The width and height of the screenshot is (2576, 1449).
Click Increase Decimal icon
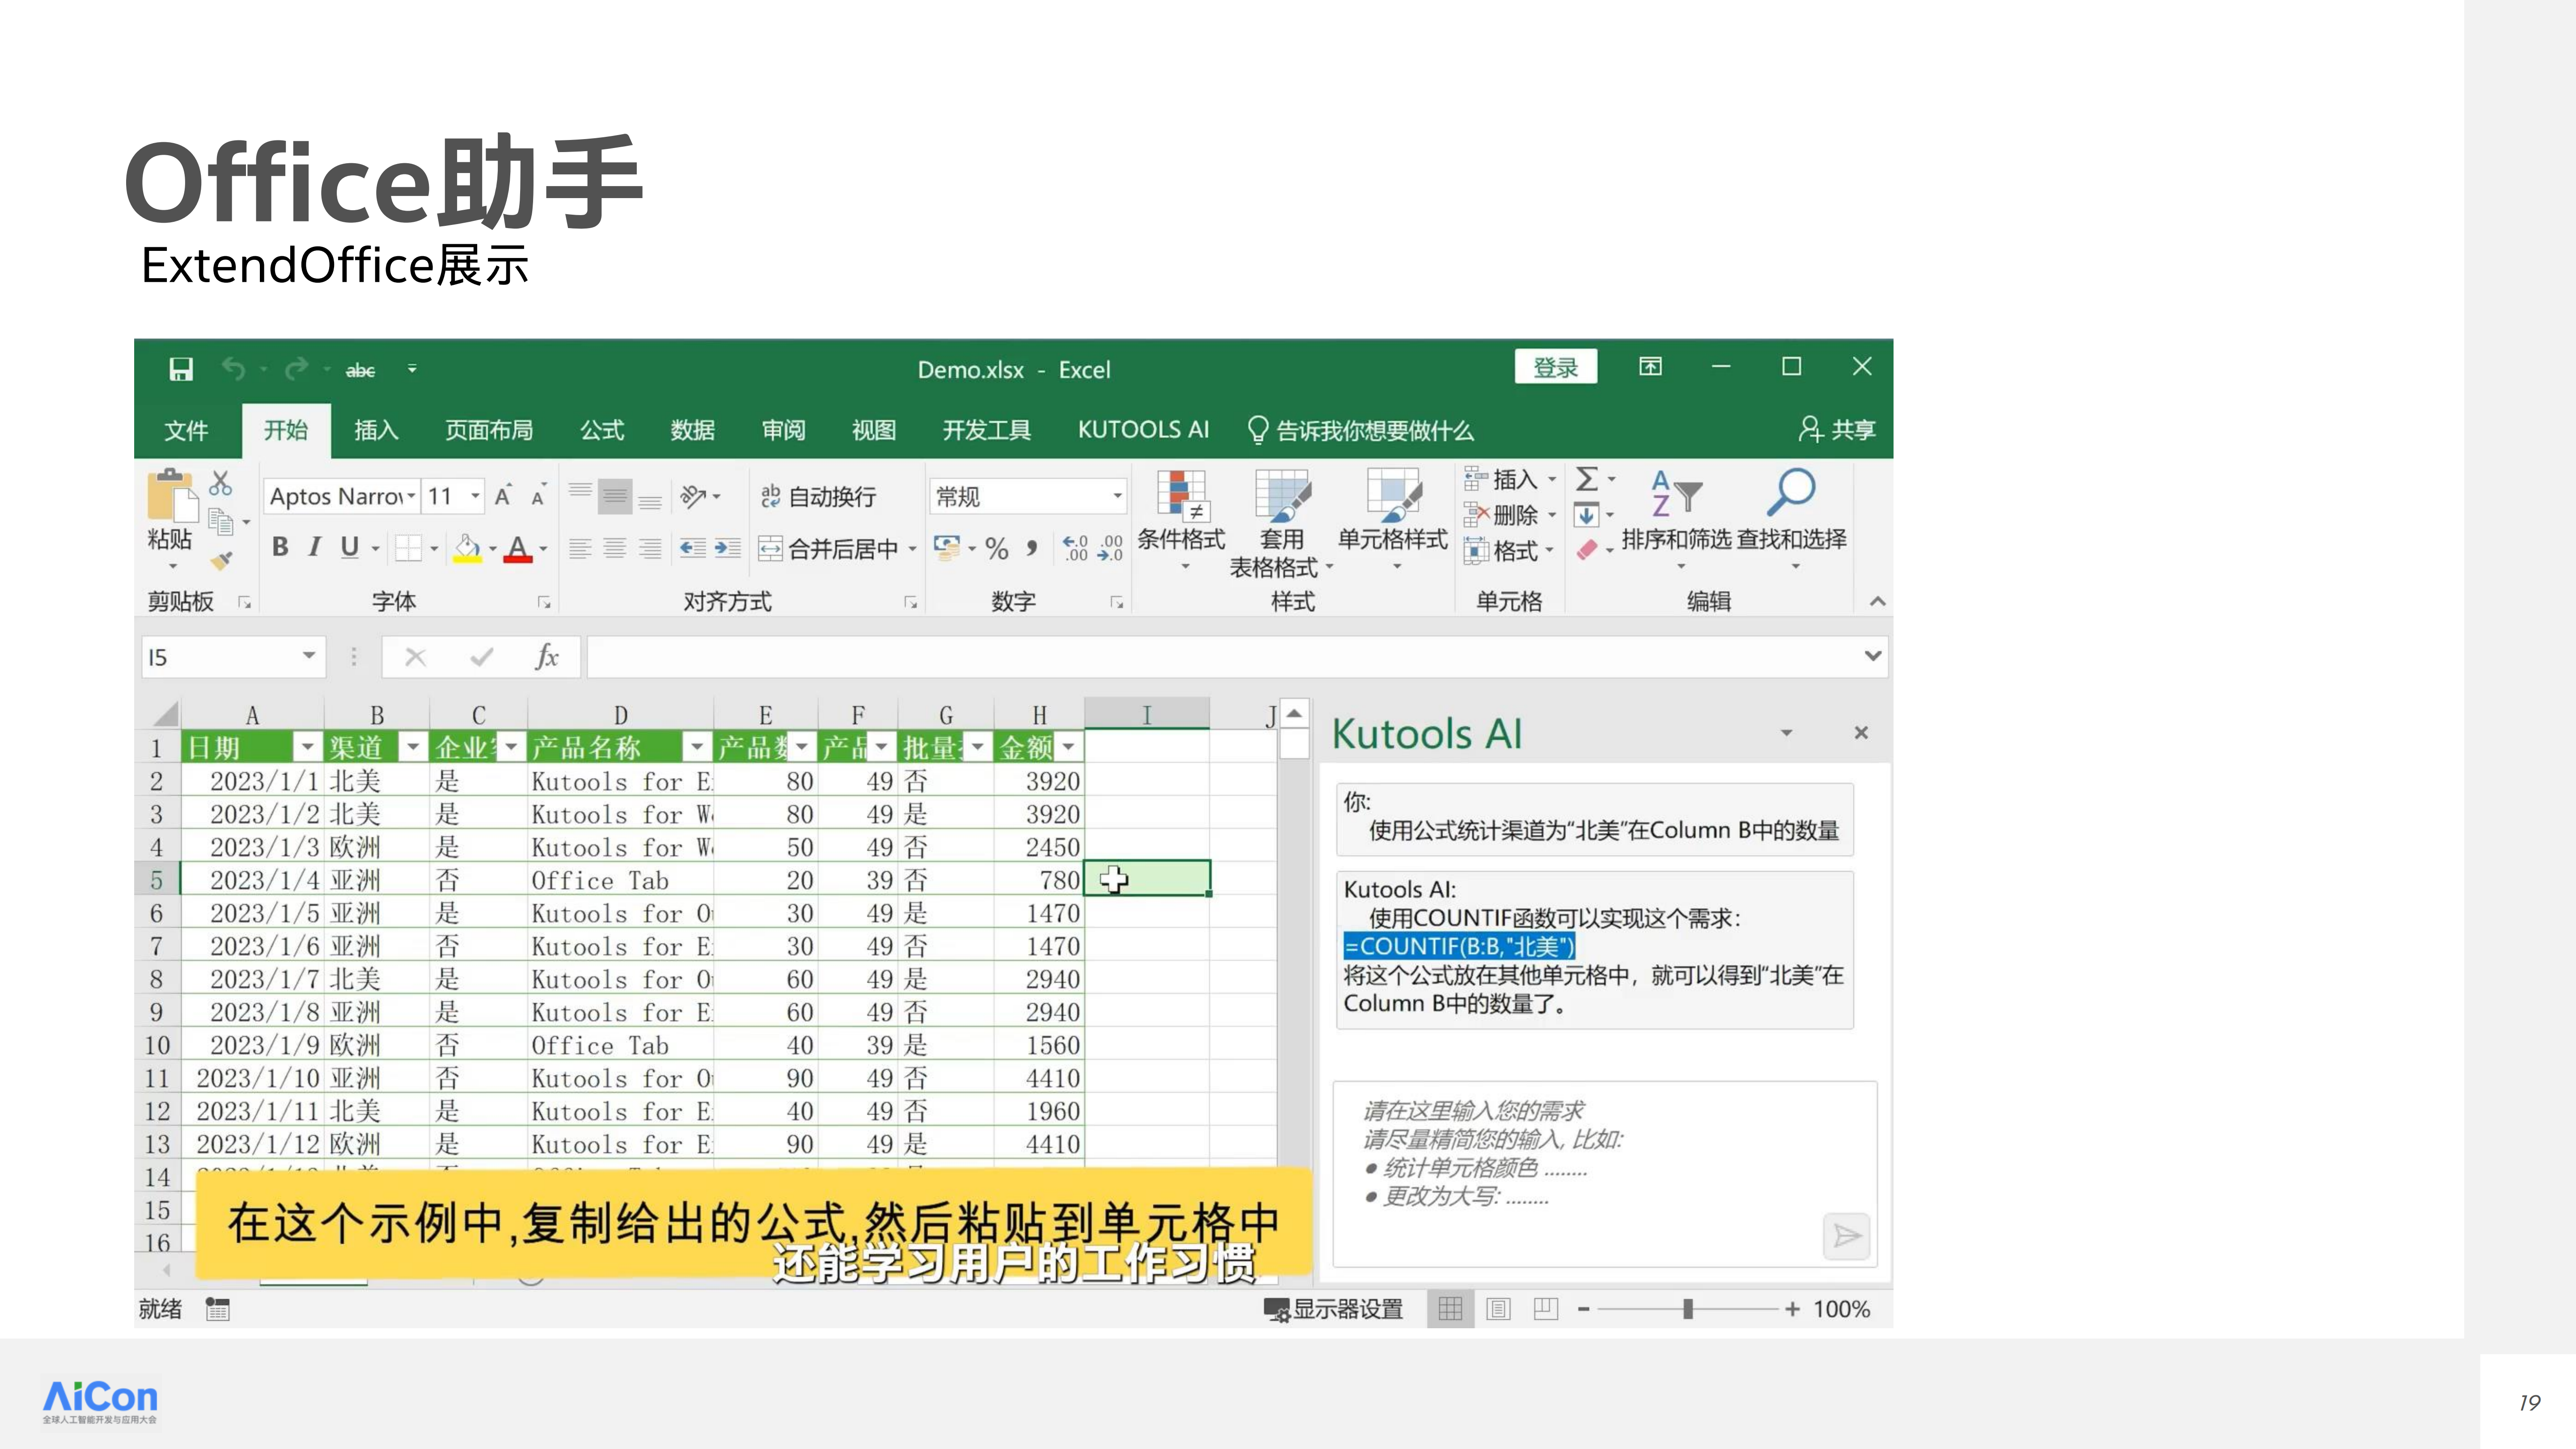(x=1076, y=548)
